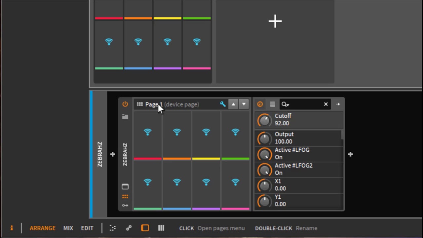The image size is (423, 238).
Task: Click the wrench edit pages icon
Action: pos(223,104)
